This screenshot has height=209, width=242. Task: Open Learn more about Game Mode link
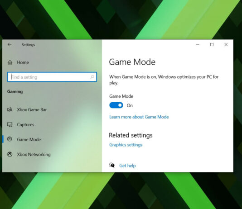pyautogui.click(x=139, y=117)
